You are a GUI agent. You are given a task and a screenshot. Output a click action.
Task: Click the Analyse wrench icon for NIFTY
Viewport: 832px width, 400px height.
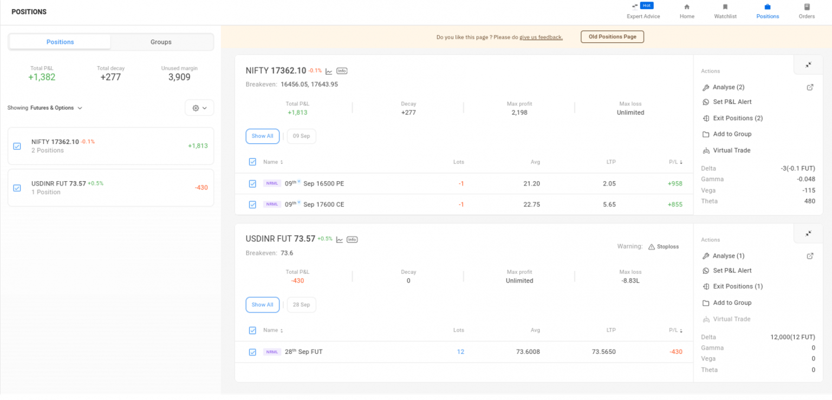[x=706, y=87]
